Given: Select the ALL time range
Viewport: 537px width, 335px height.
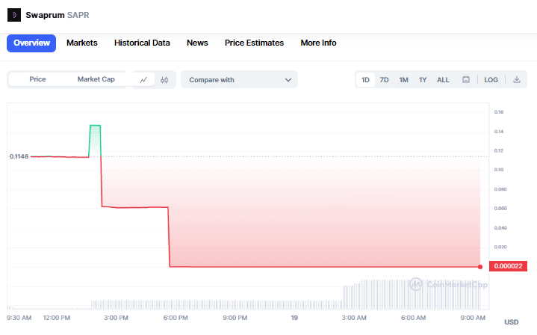Looking at the screenshot, I should click(443, 80).
